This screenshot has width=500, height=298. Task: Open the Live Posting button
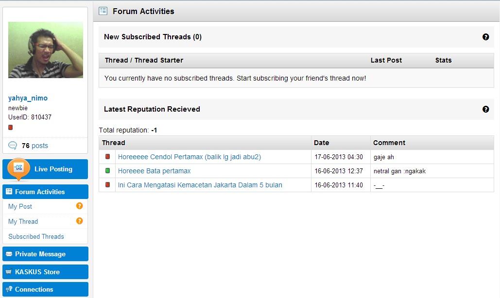point(45,169)
